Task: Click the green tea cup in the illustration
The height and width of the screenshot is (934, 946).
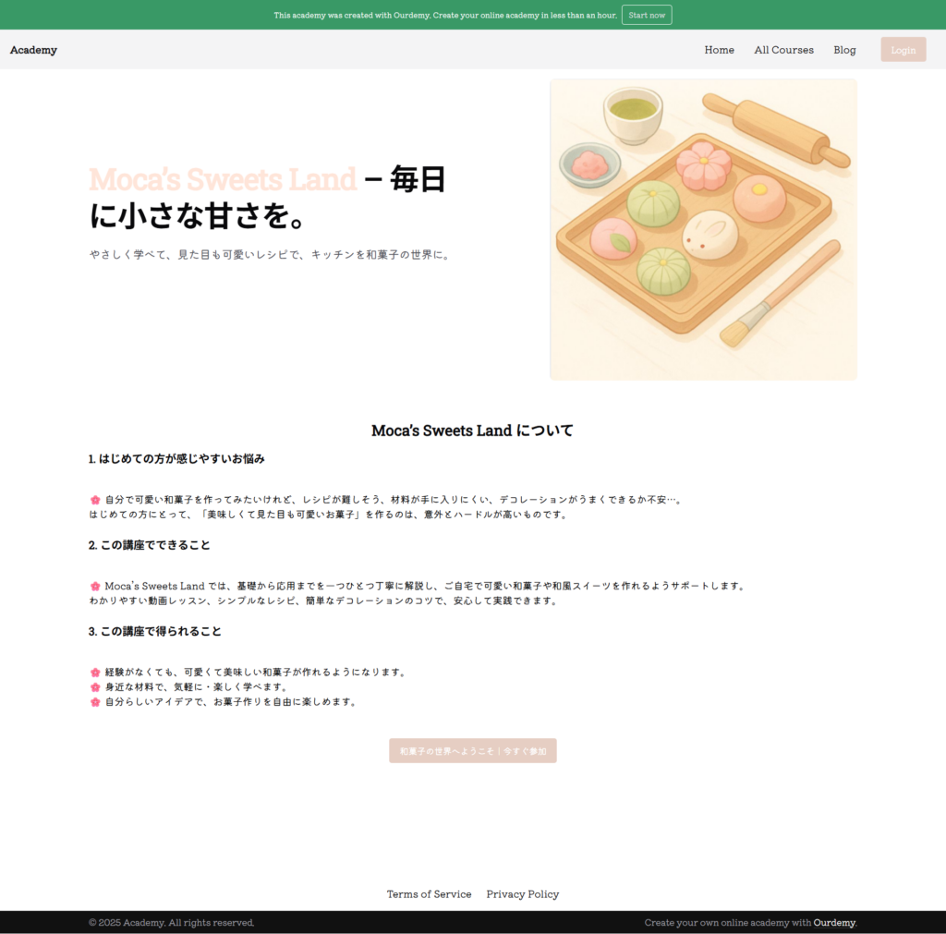Action: tap(633, 113)
